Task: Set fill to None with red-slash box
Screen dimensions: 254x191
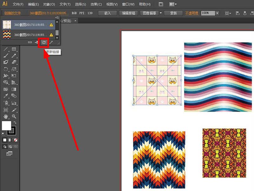Action: (16, 140)
